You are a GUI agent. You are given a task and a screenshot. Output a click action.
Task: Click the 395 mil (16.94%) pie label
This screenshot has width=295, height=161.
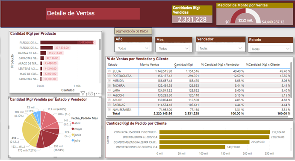59,148
